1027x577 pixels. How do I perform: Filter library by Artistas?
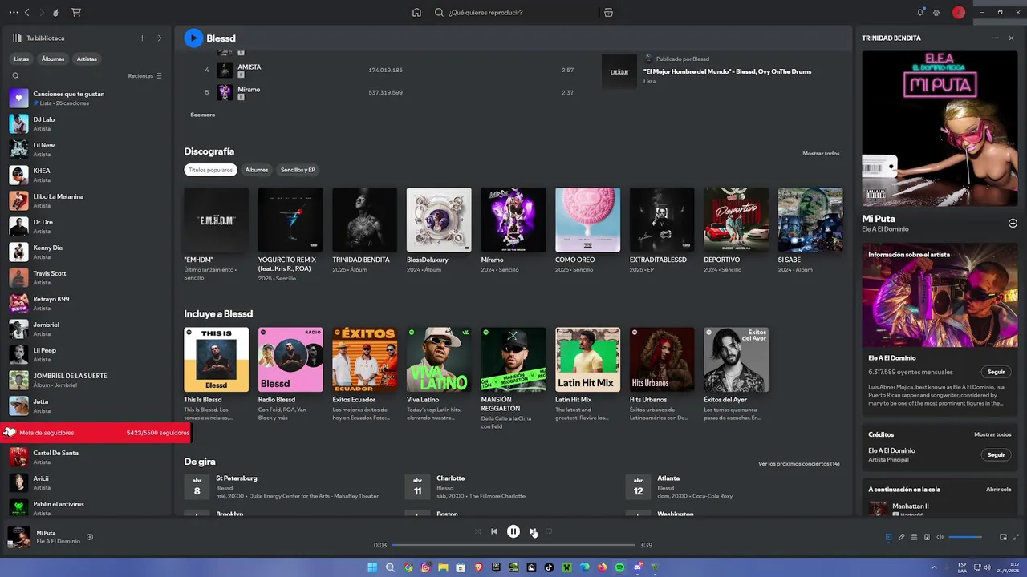point(87,59)
